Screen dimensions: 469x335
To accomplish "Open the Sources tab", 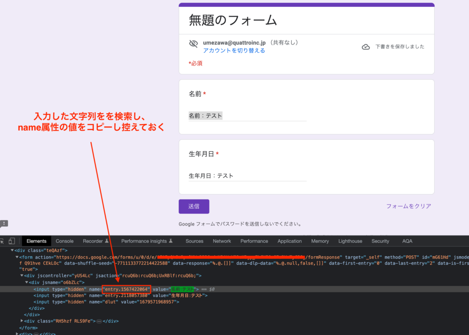I will [194, 241].
